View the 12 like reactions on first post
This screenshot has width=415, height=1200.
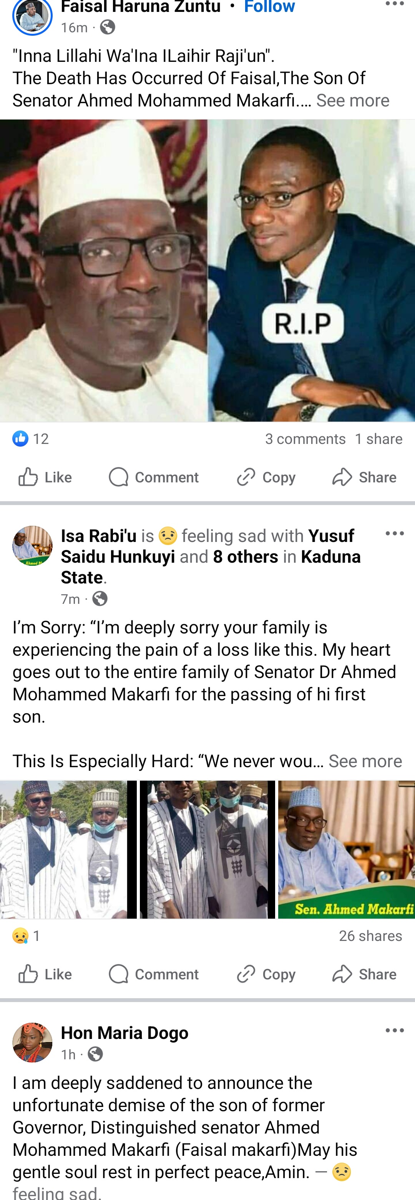(31, 439)
